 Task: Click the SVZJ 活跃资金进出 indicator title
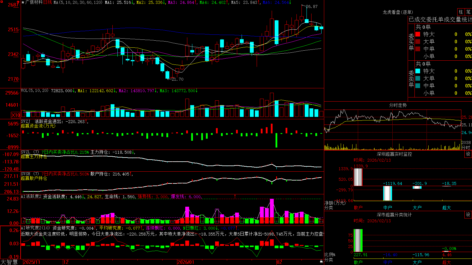55,121
